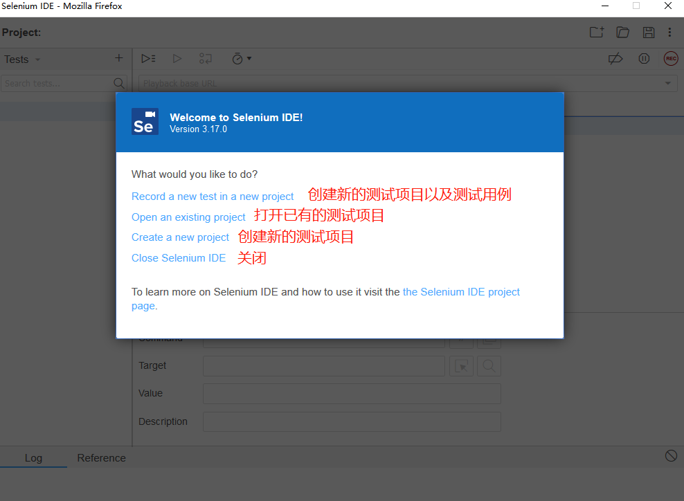This screenshot has width=684, height=501.
Task: Click the new project icon in top bar
Action: (x=596, y=33)
